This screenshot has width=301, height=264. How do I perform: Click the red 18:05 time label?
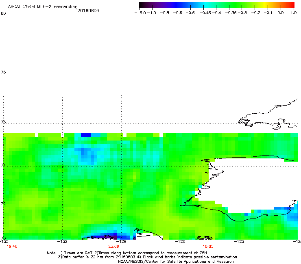[x=208, y=247]
